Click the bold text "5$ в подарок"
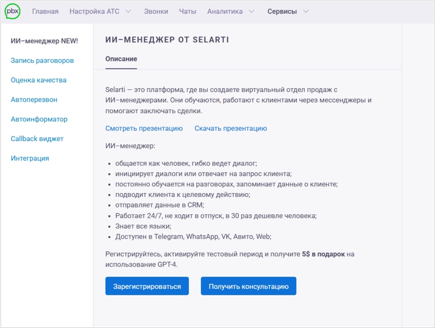435x328 pixels. point(324,254)
